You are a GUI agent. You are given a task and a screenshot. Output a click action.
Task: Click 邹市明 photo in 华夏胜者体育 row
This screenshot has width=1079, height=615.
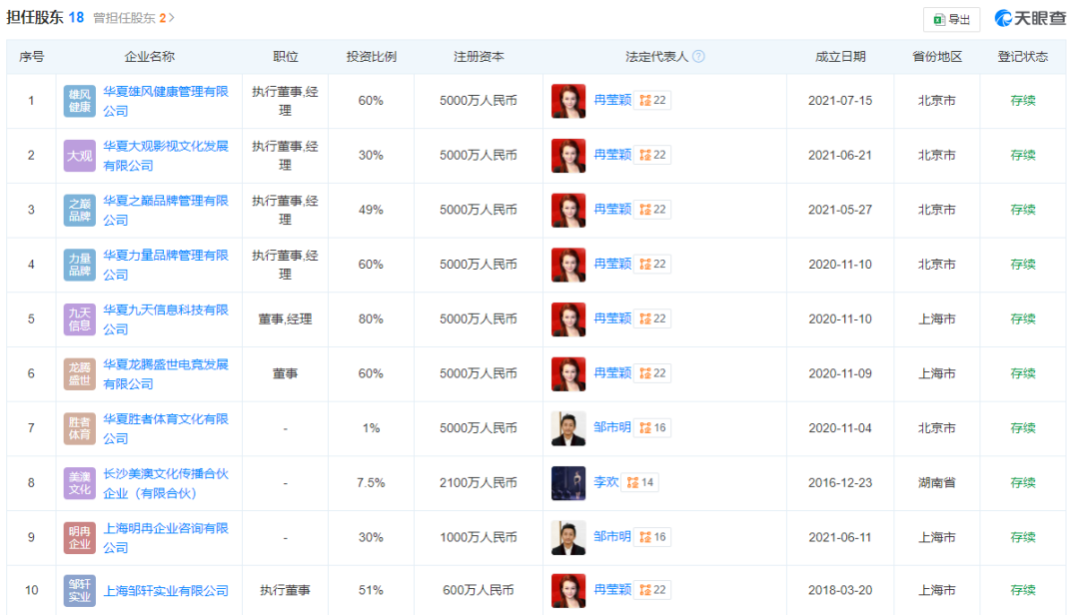point(568,428)
